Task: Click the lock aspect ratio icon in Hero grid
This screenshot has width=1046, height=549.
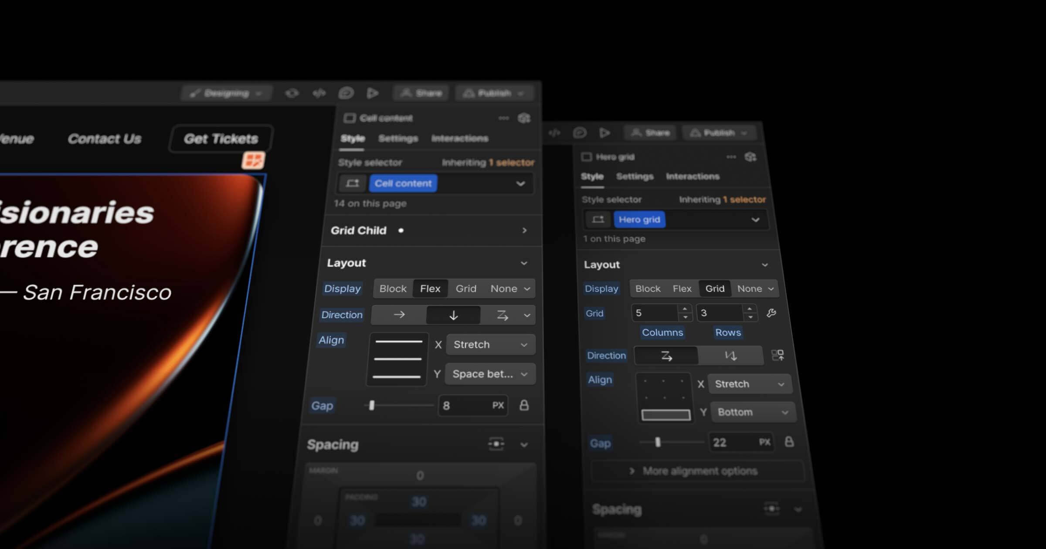Action: pyautogui.click(x=789, y=443)
